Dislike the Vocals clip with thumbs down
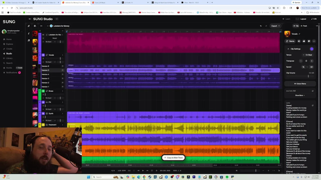 pos(309,41)
